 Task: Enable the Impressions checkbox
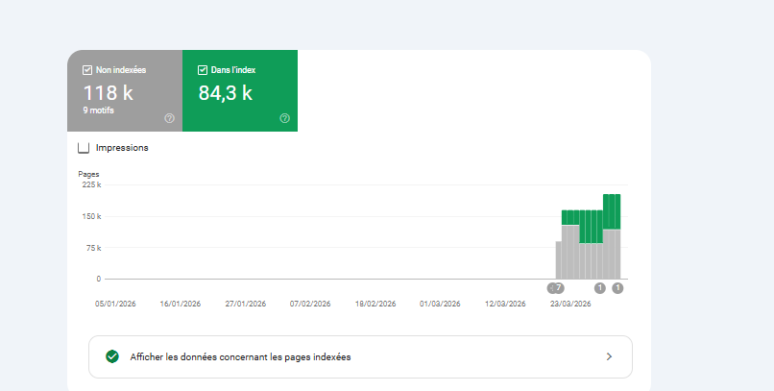point(84,148)
